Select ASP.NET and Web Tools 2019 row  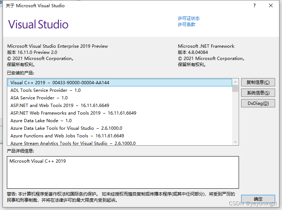click(x=120, y=105)
